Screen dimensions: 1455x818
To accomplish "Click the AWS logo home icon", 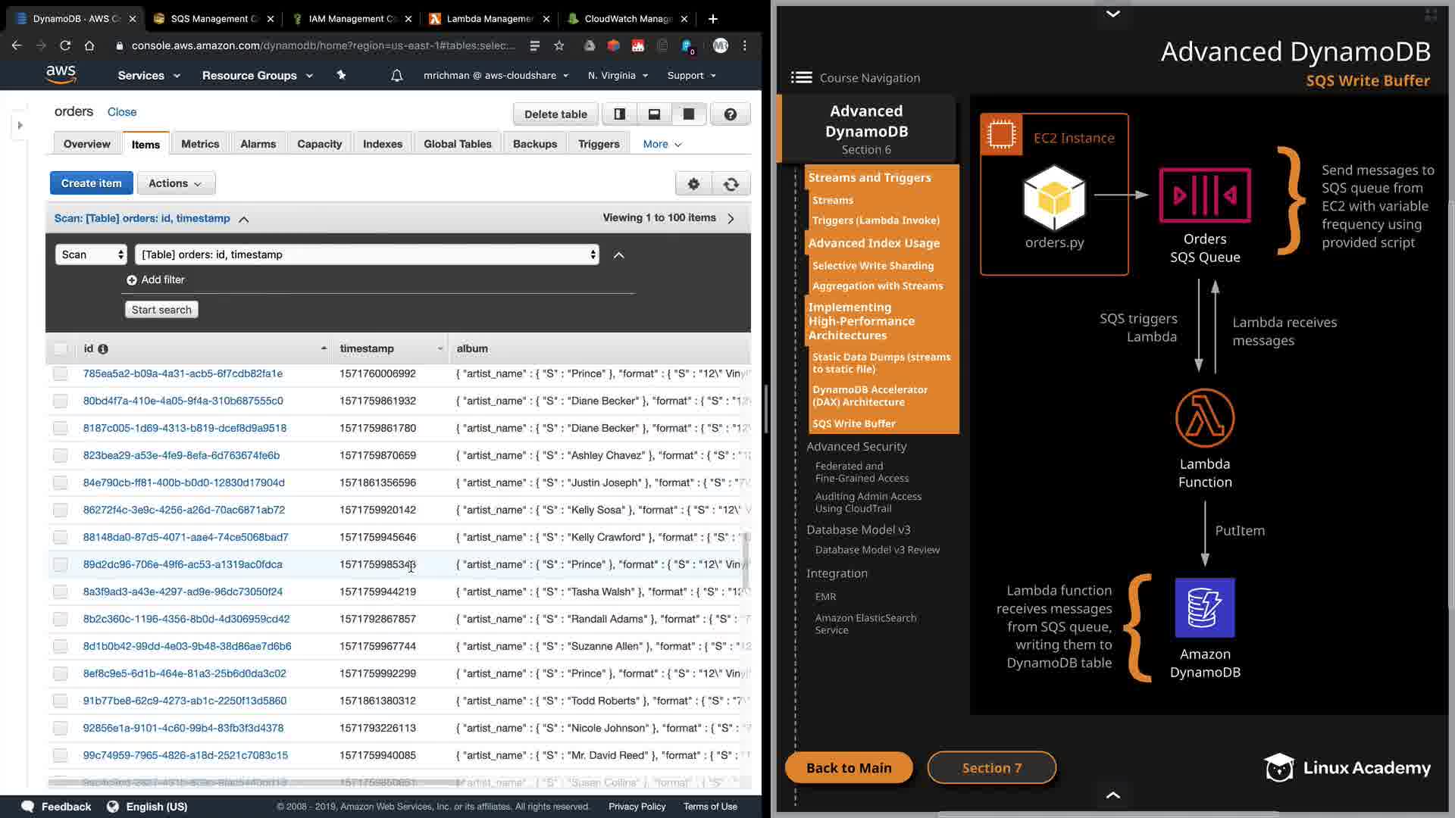I will pyautogui.click(x=61, y=74).
